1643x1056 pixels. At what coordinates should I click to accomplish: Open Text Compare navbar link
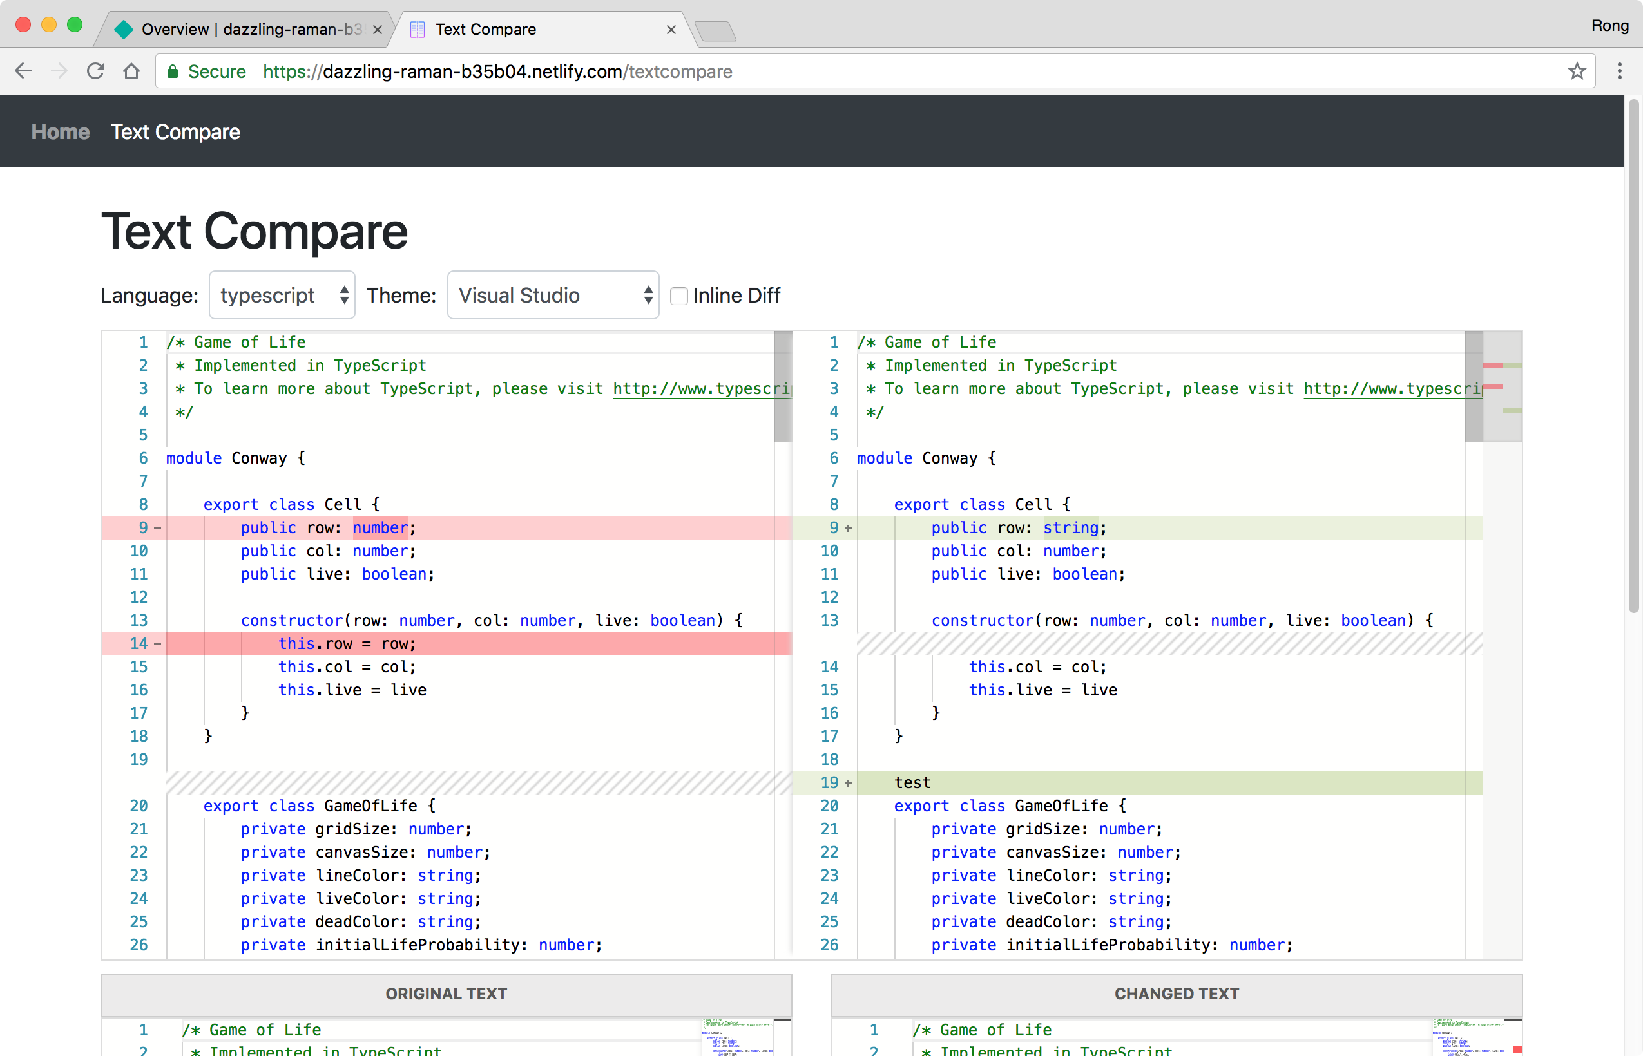(176, 131)
